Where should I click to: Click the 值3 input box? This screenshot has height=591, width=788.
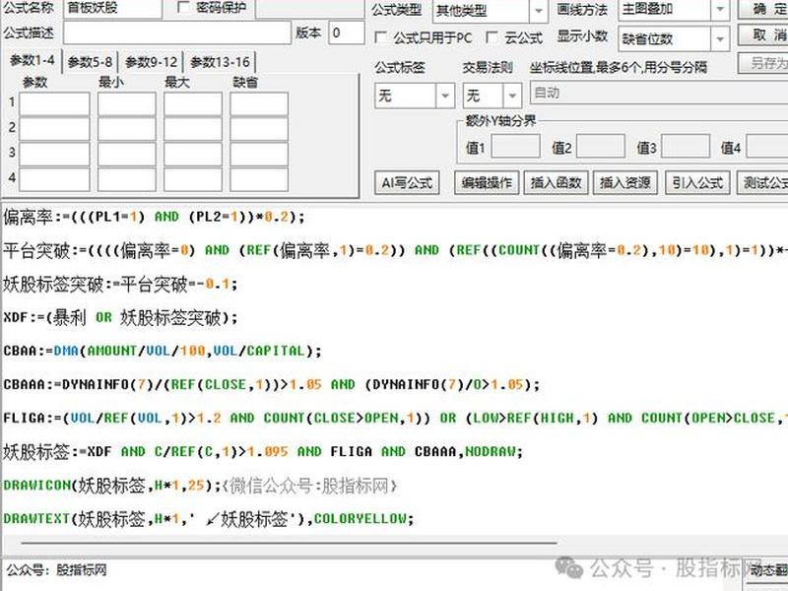pyautogui.click(x=686, y=146)
